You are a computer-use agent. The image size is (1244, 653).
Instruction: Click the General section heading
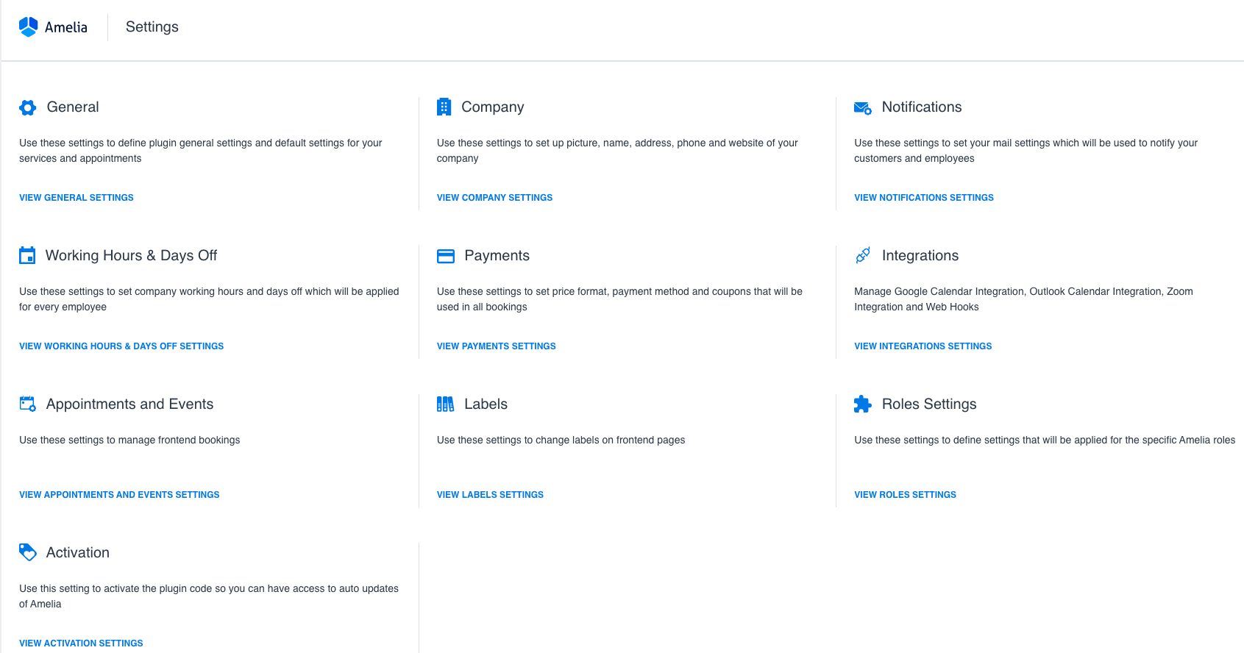point(73,107)
